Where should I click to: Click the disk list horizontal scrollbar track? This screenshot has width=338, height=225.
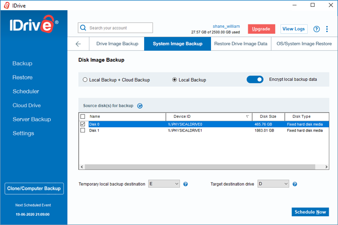tap(200, 167)
